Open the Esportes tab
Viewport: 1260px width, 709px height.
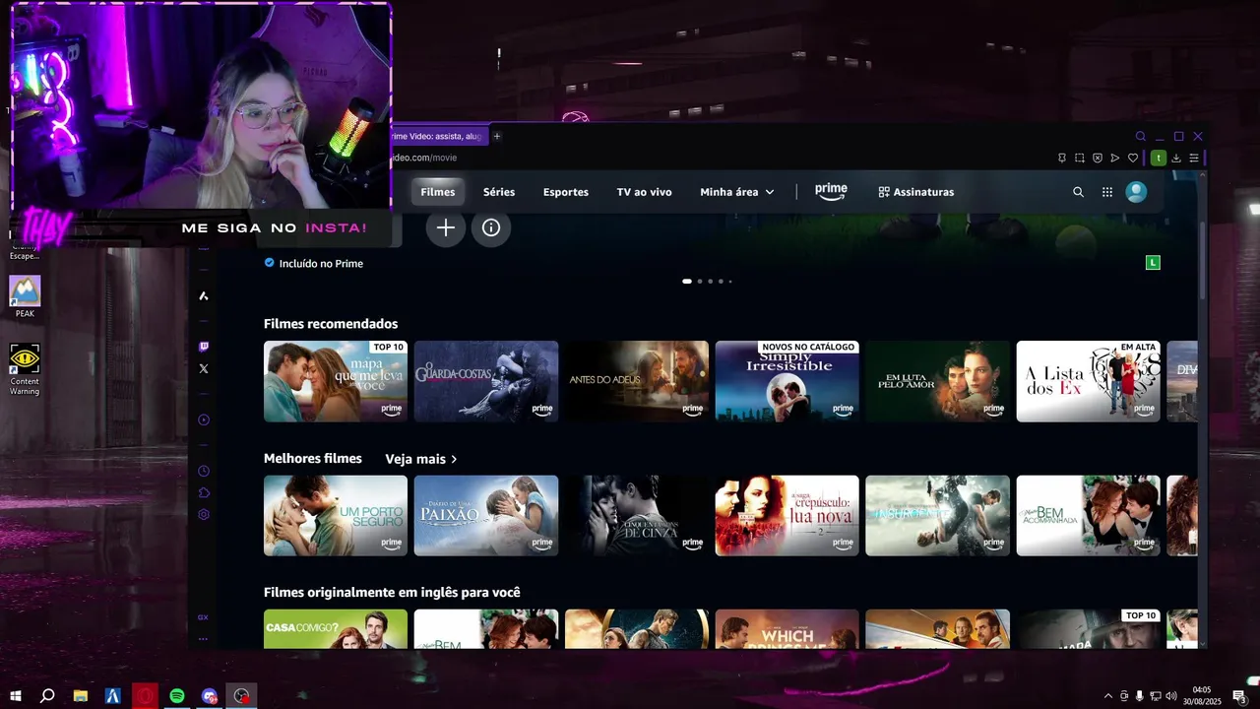tap(566, 192)
